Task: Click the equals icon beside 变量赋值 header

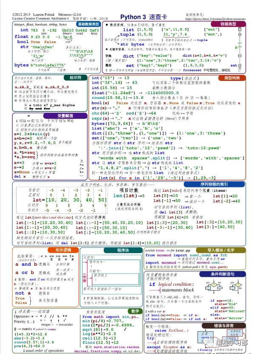Action: tap(28, 115)
